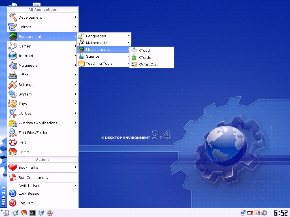Click the Editors pencil icon
Viewport: 290px width, 217px height.
[13, 27]
